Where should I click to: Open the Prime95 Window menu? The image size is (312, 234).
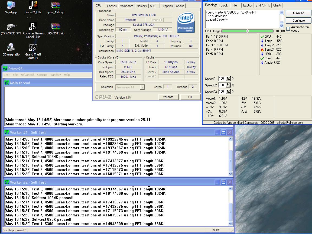point(56,75)
